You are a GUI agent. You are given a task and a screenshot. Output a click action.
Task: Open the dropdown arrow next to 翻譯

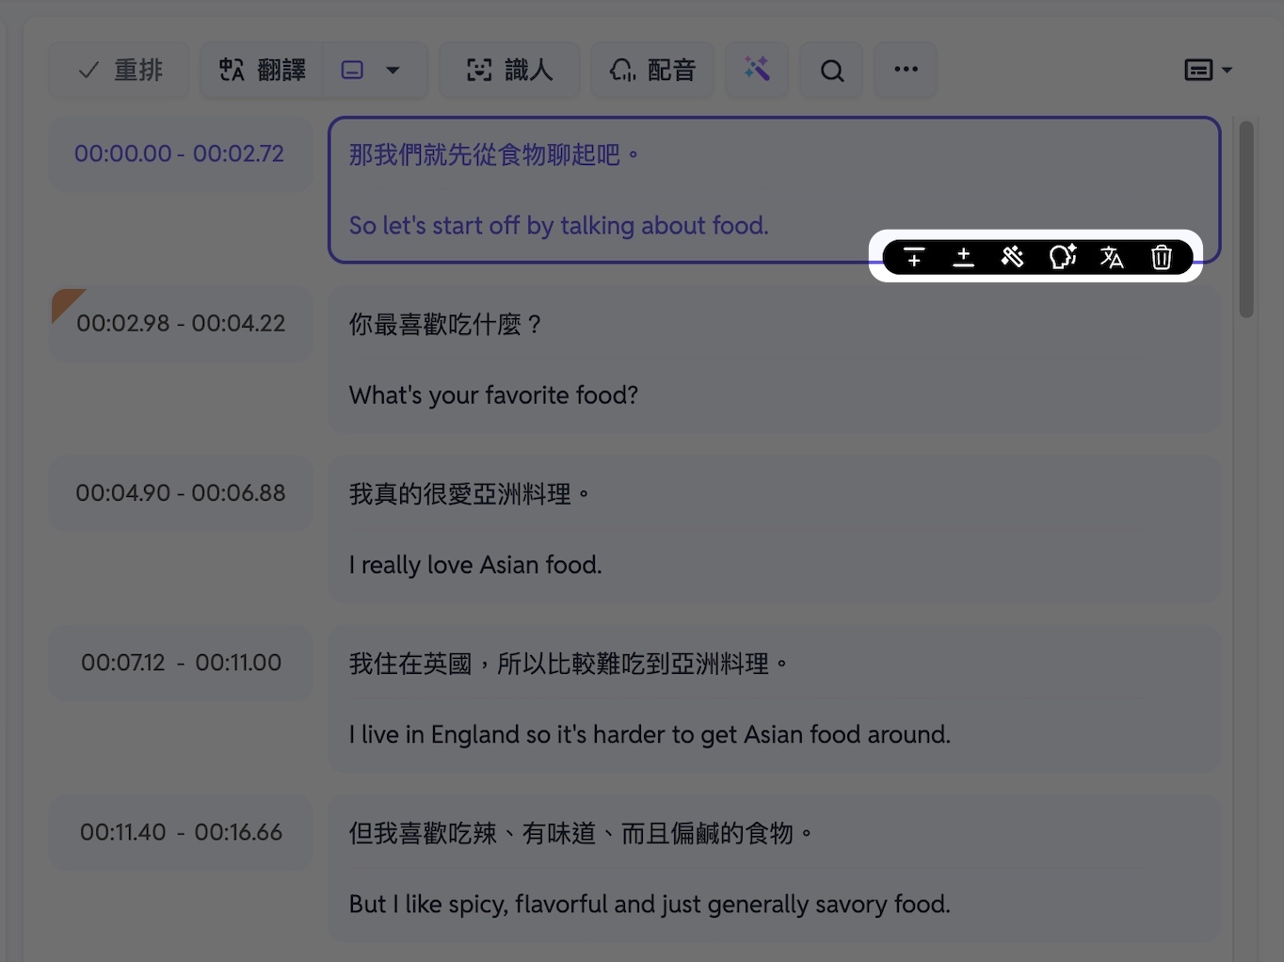coord(393,70)
